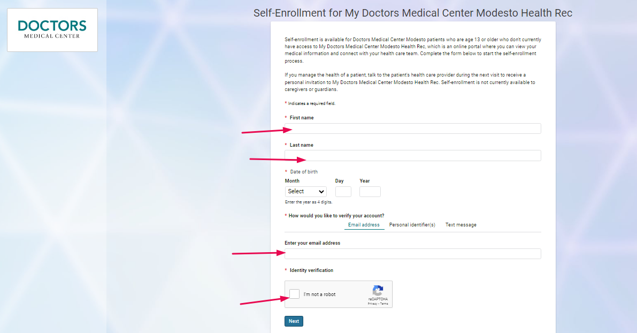Click the chevron arrow on the Month selector

(323, 191)
